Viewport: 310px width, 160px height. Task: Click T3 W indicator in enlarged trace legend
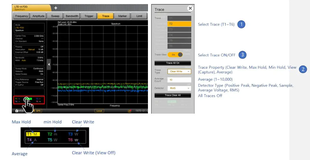coord(73,134)
